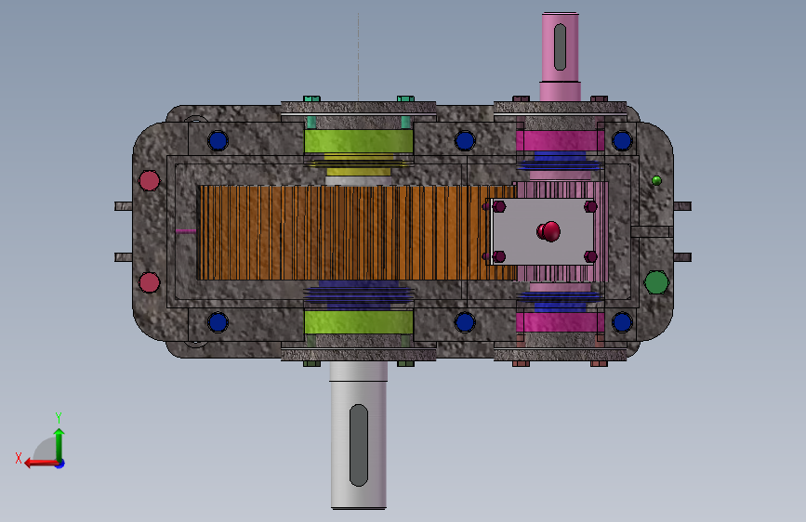Screen dimensions: 806x522
Task: Pick the top-right blue housing bolt
Action: [x=622, y=140]
